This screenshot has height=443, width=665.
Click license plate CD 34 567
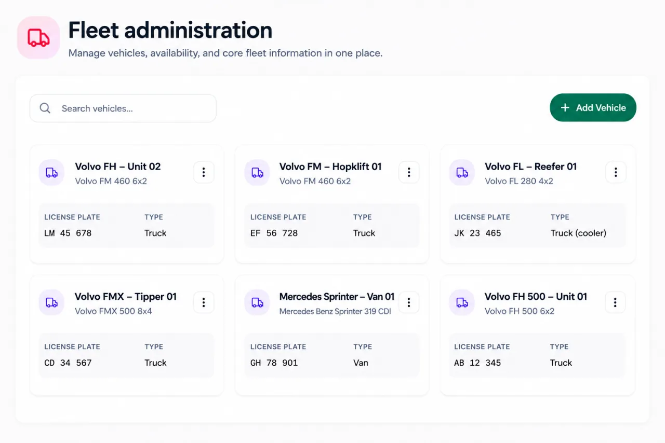tap(68, 363)
